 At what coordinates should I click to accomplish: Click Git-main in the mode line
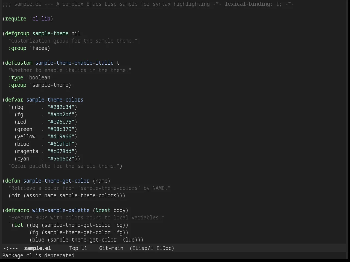tap(111, 248)
